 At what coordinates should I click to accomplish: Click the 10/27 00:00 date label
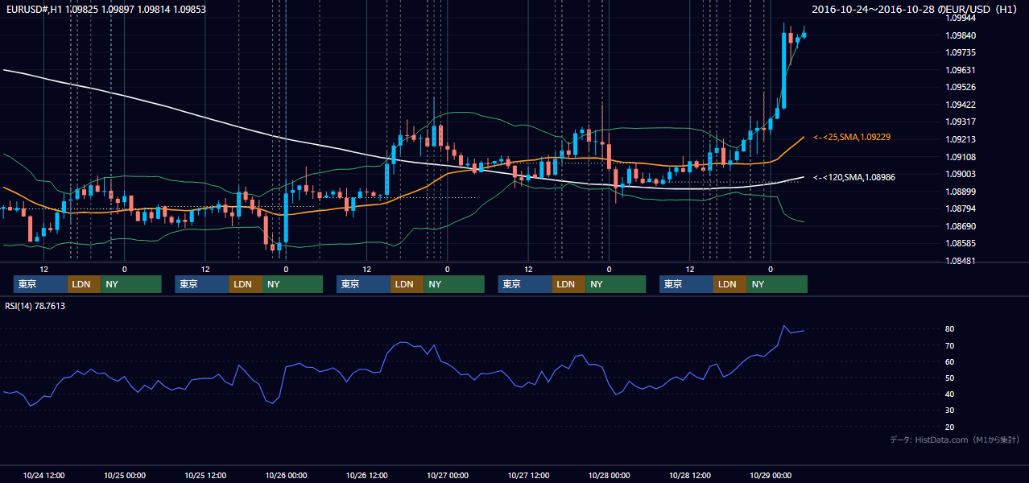coord(448,475)
